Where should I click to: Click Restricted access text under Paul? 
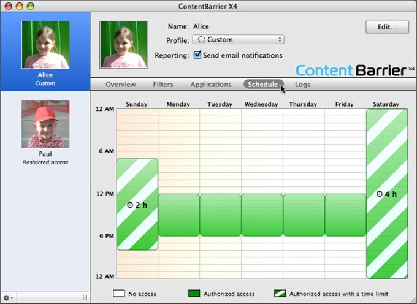[x=45, y=162]
